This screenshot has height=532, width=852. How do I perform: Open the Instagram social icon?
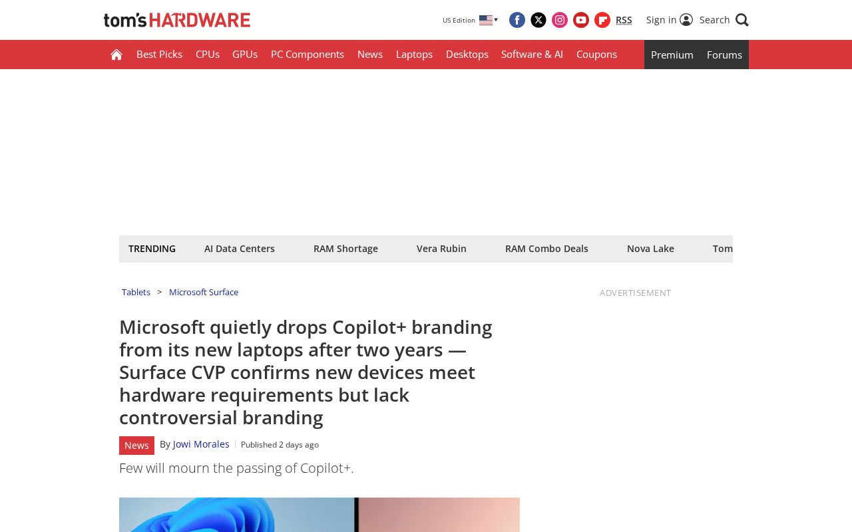pyautogui.click(x=560, y=20)
